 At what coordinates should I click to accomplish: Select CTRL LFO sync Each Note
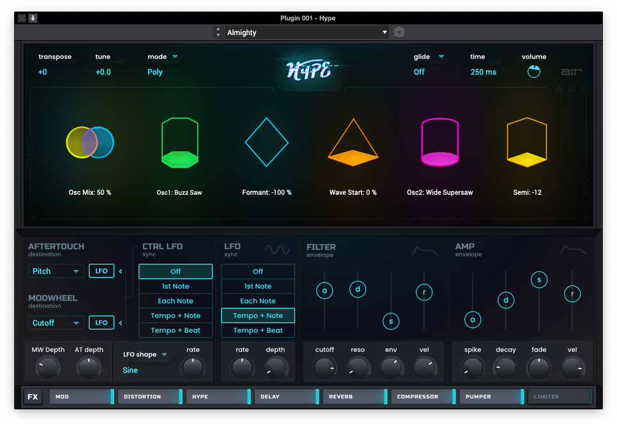pyautogui.click(x=176, y=301)
